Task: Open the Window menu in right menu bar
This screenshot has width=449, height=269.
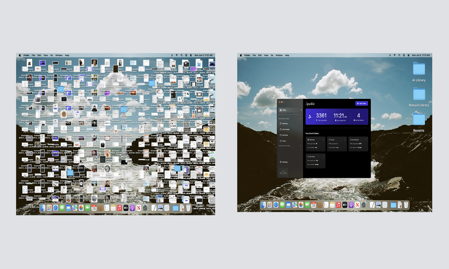Action: click(279, 55)
